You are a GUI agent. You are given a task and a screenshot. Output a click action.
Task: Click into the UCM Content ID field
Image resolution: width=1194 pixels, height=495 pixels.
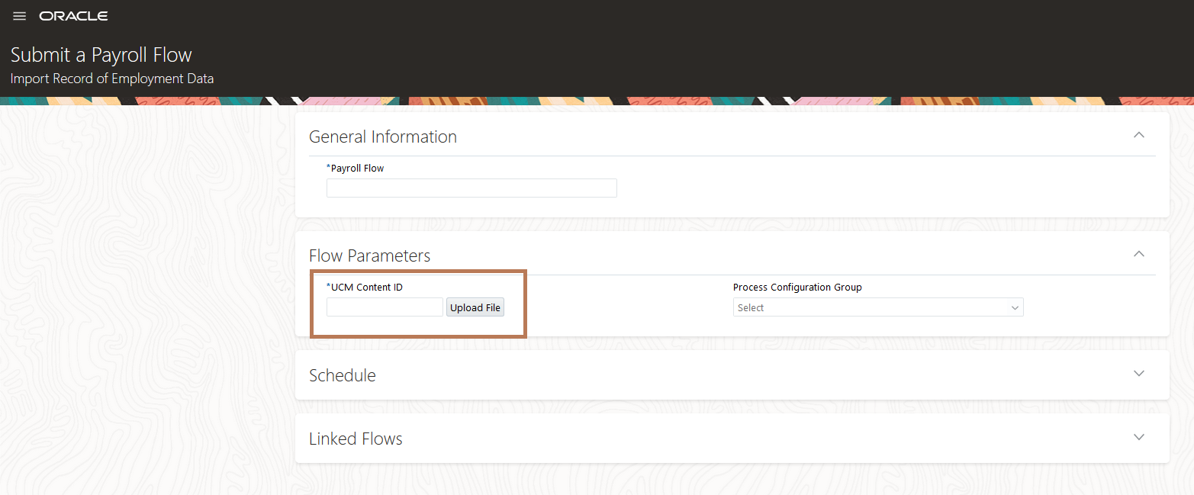click(x=385, y=307)
